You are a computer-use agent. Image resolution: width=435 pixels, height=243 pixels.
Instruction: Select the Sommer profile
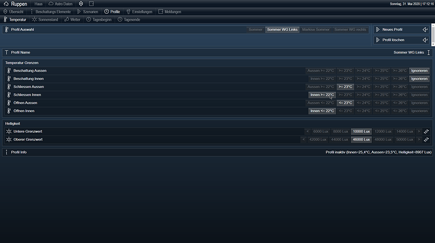click(255, 30)
